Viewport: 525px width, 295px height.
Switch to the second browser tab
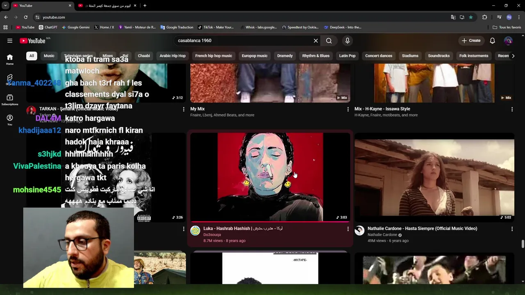[x=107, y=6]
